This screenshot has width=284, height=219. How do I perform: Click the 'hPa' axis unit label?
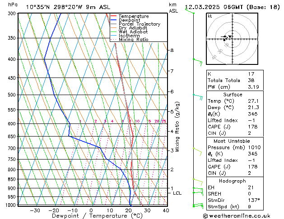tap(13, 5)
